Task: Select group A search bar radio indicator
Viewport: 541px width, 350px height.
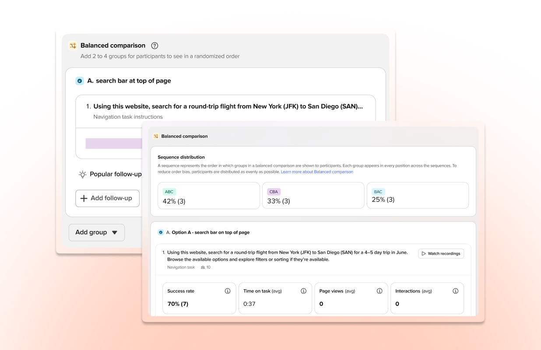Action: [79, 81]
